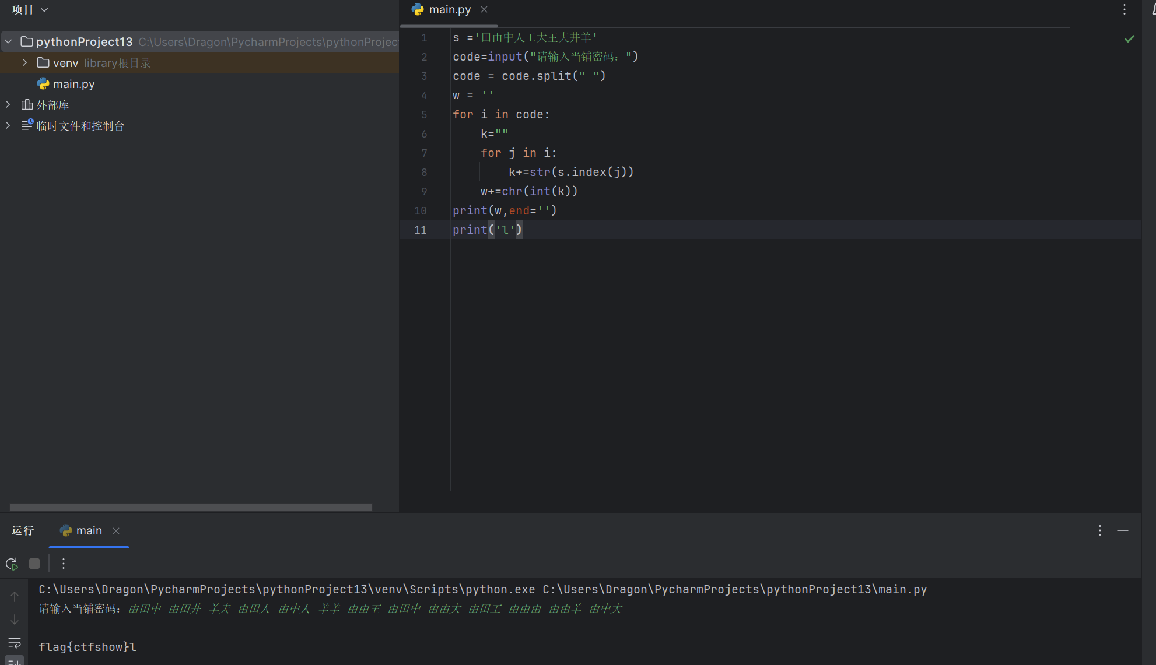Stop the running process

(x=34, y=564)
